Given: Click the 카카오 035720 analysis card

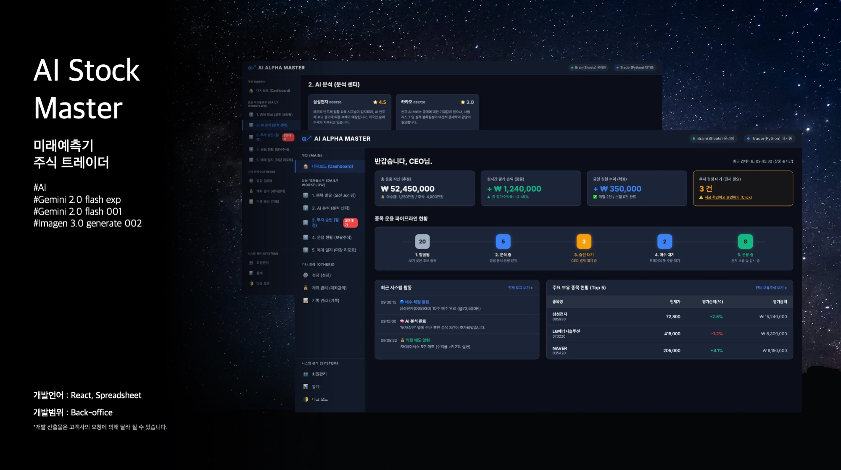Looking at the screenshot, I should [437, 112].
